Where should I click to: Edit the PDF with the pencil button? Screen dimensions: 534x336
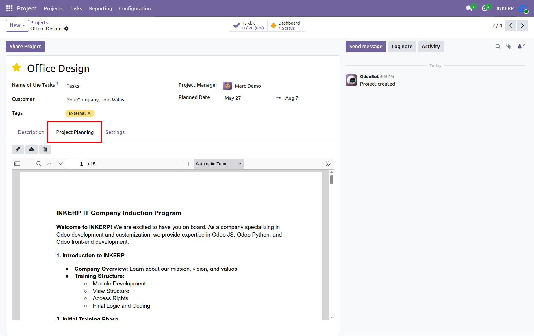(x=18, y=149)
